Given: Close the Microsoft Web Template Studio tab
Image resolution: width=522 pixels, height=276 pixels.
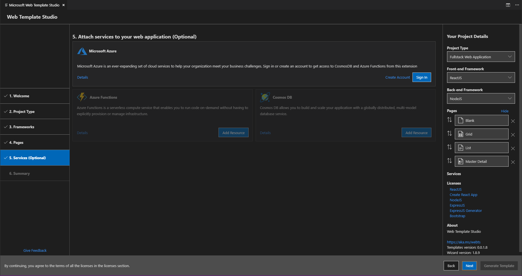Looking at the screenshot, I should 64,5.
